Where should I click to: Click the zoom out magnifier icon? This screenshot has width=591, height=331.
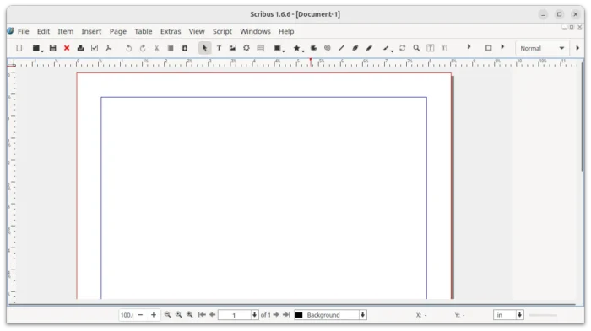(x=167, y=314)
